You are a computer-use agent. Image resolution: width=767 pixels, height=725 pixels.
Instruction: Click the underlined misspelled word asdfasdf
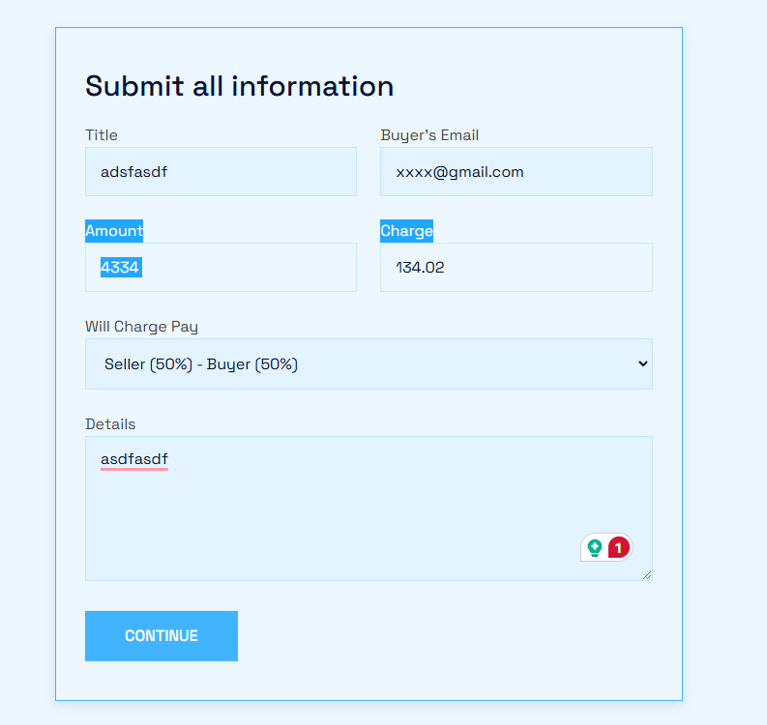tap(134, 459)
